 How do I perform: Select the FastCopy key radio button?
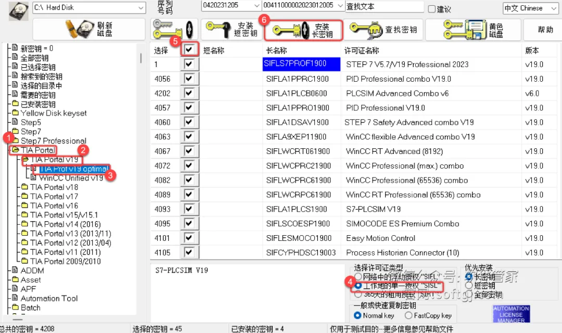point(408,315)
